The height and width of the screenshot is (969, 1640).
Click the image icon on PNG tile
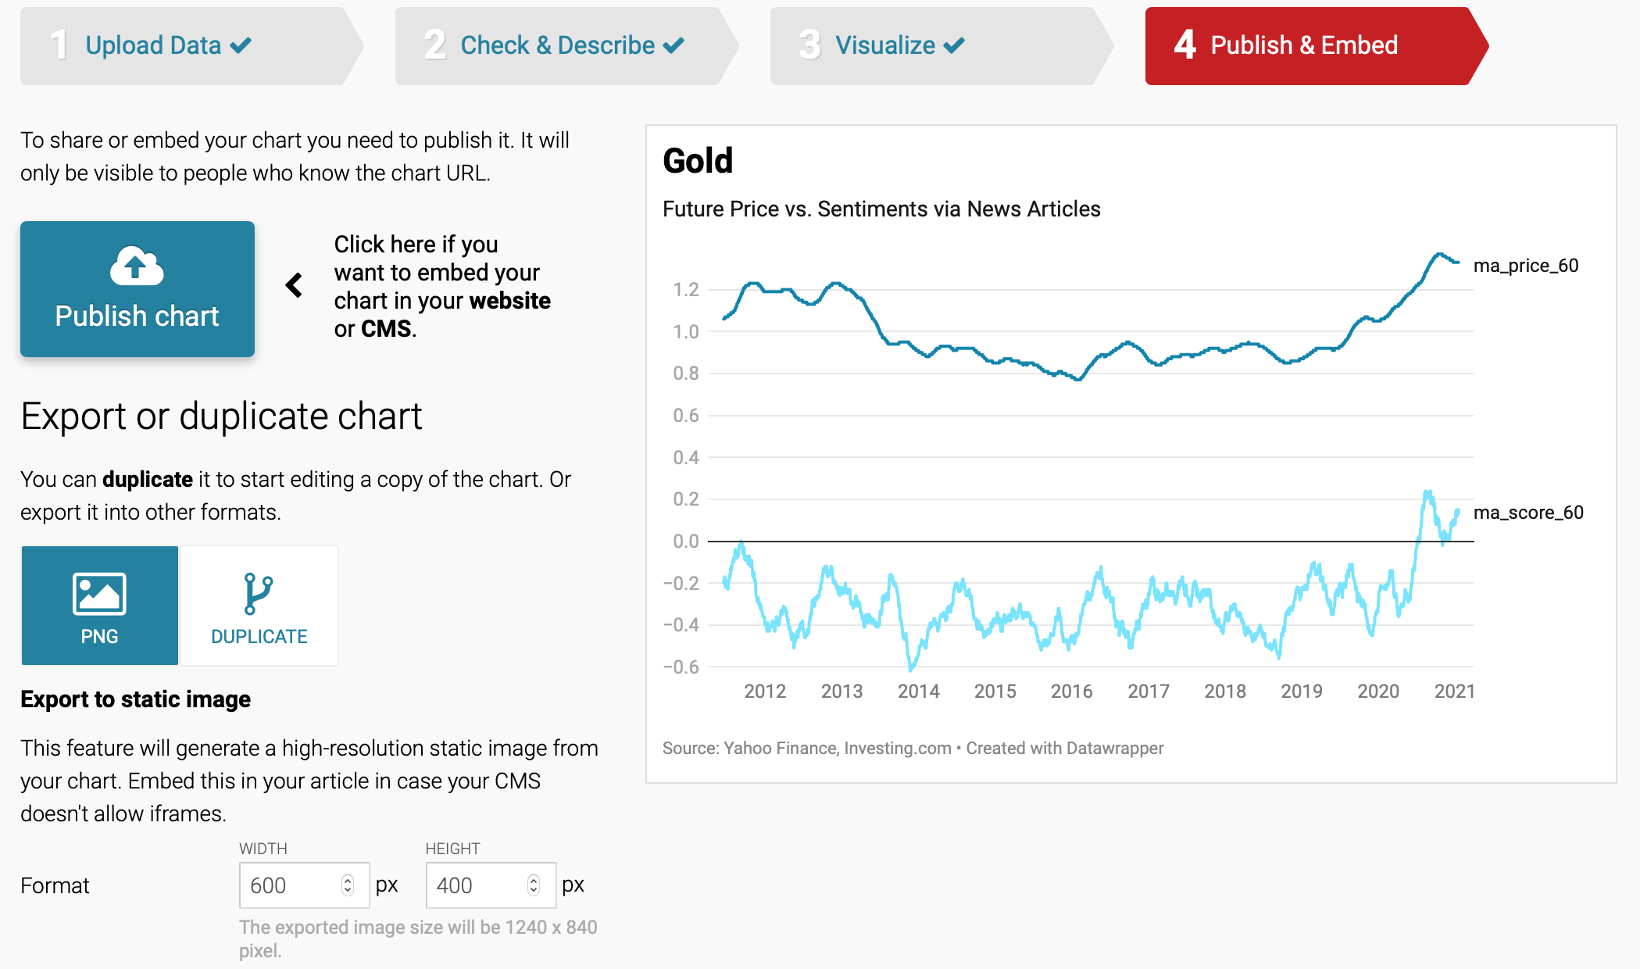tap(99, 594)
